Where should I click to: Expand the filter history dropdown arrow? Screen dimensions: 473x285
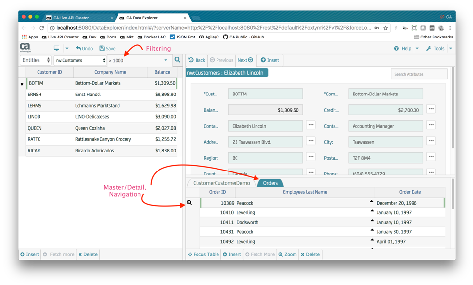166,60
